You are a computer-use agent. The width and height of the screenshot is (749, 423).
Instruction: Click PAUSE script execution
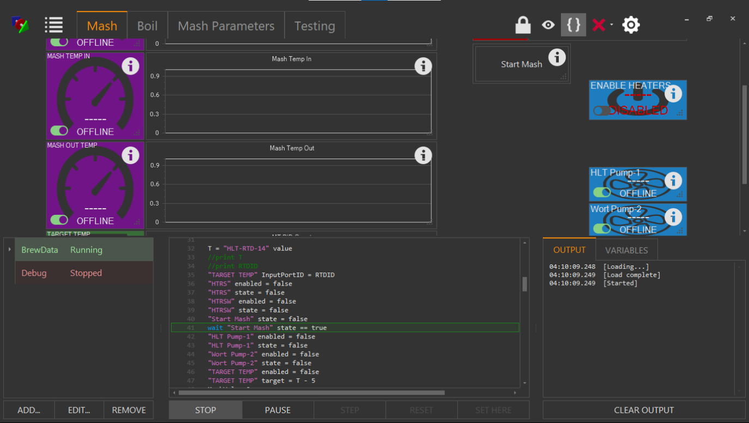[278, 410]
